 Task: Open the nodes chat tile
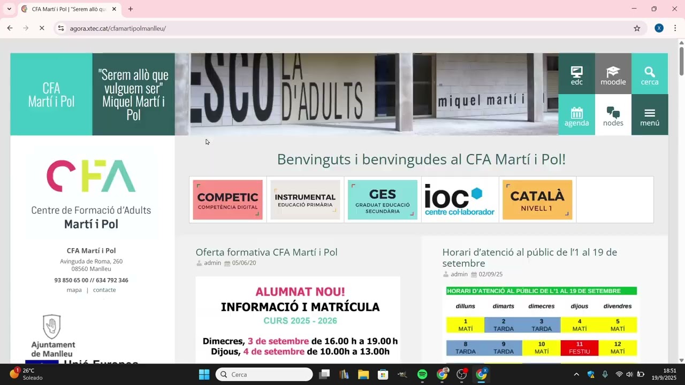point(613,115)
